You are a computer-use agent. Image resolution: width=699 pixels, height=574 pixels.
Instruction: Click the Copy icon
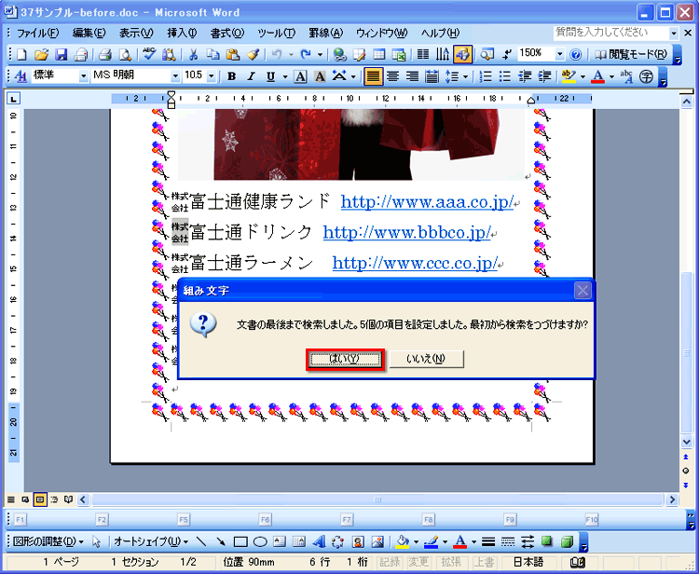[213, 55]
